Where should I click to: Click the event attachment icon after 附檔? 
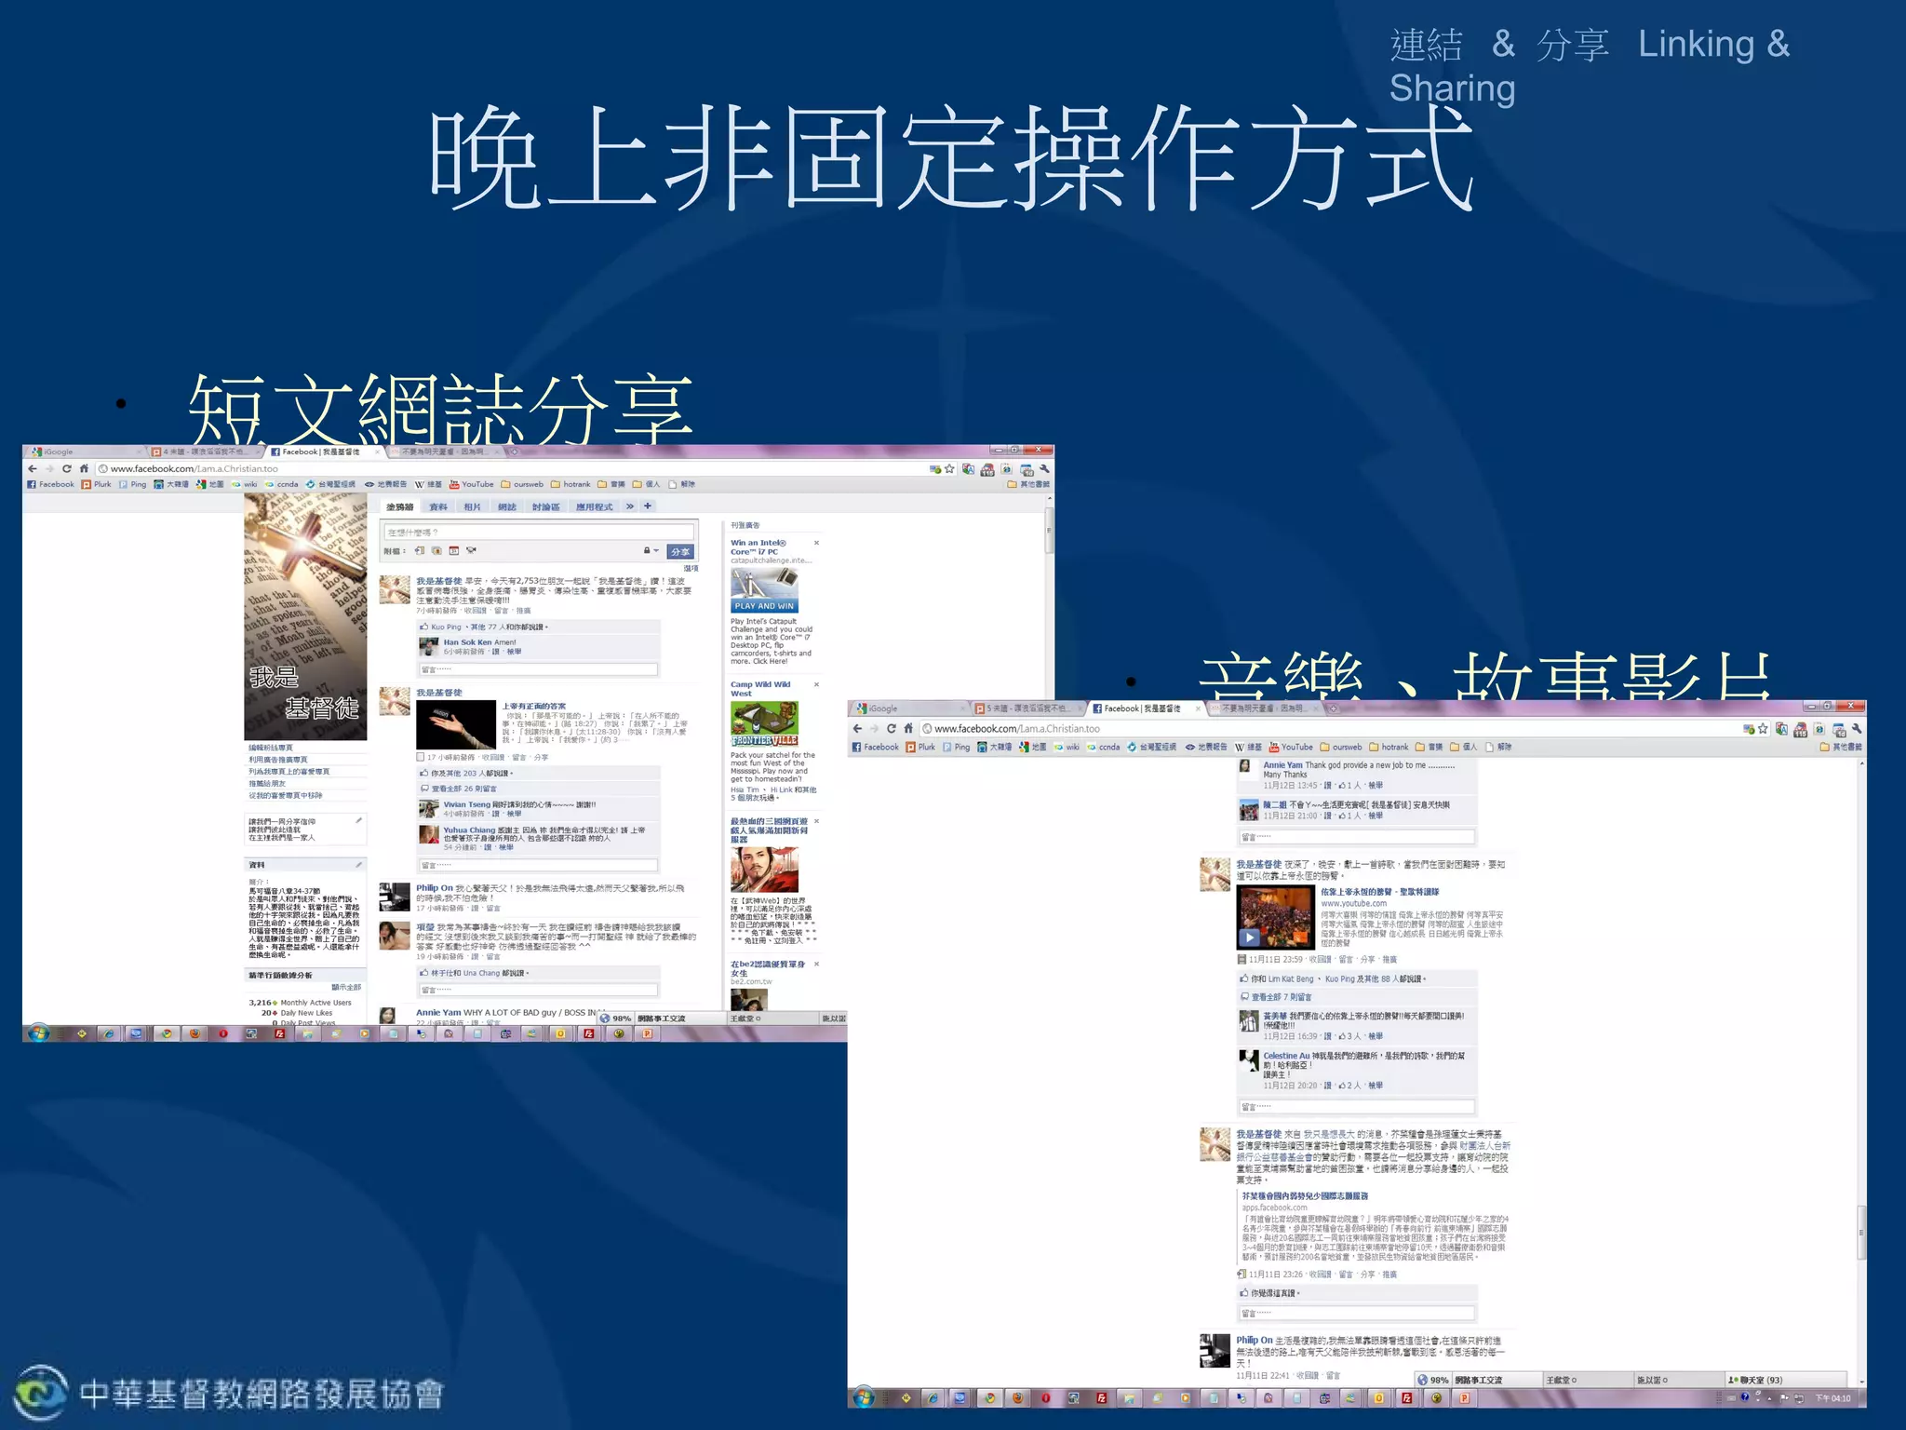point(454,551)
